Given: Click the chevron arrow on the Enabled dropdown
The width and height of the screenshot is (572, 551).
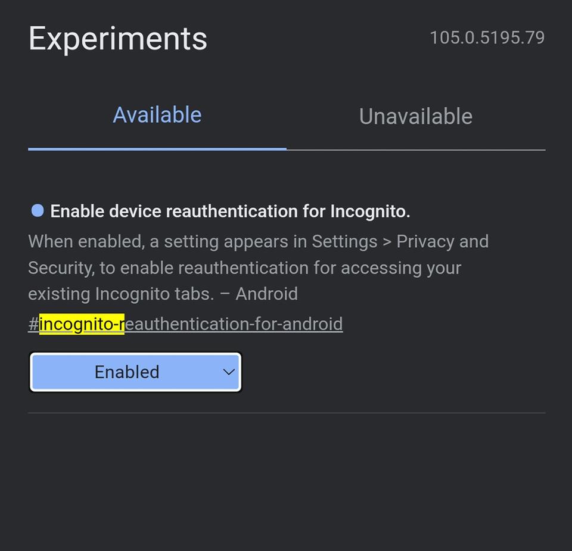Looking at the screenshot, I should [x=229, y=372].
